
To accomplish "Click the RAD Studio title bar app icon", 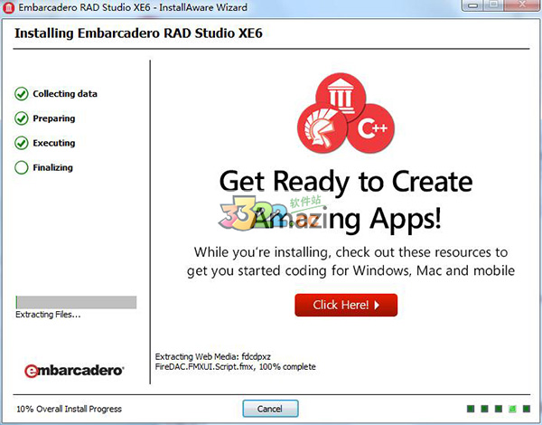I will click(8, 7).
